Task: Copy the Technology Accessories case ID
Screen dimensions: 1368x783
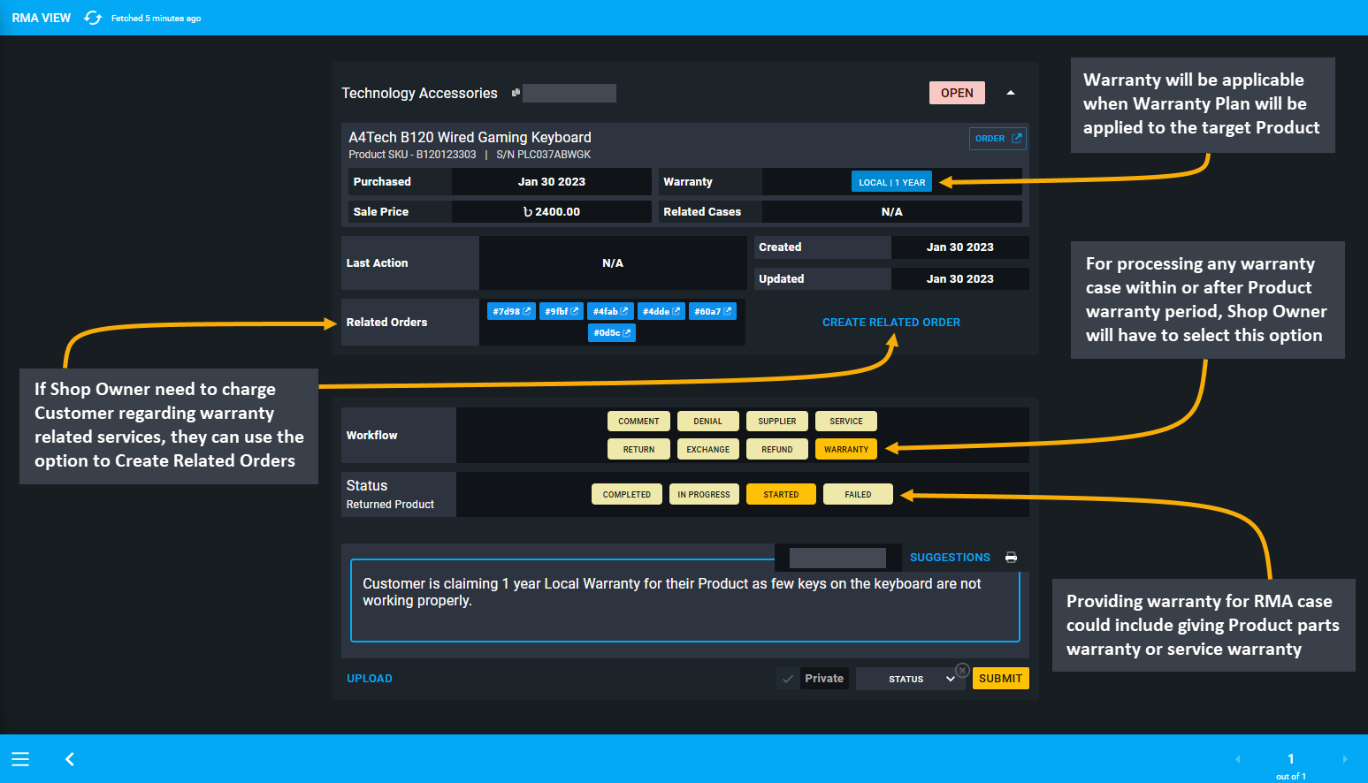Action: click(x=516, y=93)
